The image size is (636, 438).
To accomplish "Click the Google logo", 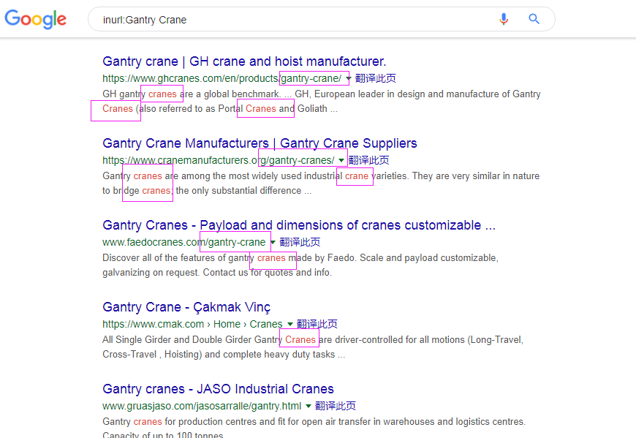I will (36, 19).
